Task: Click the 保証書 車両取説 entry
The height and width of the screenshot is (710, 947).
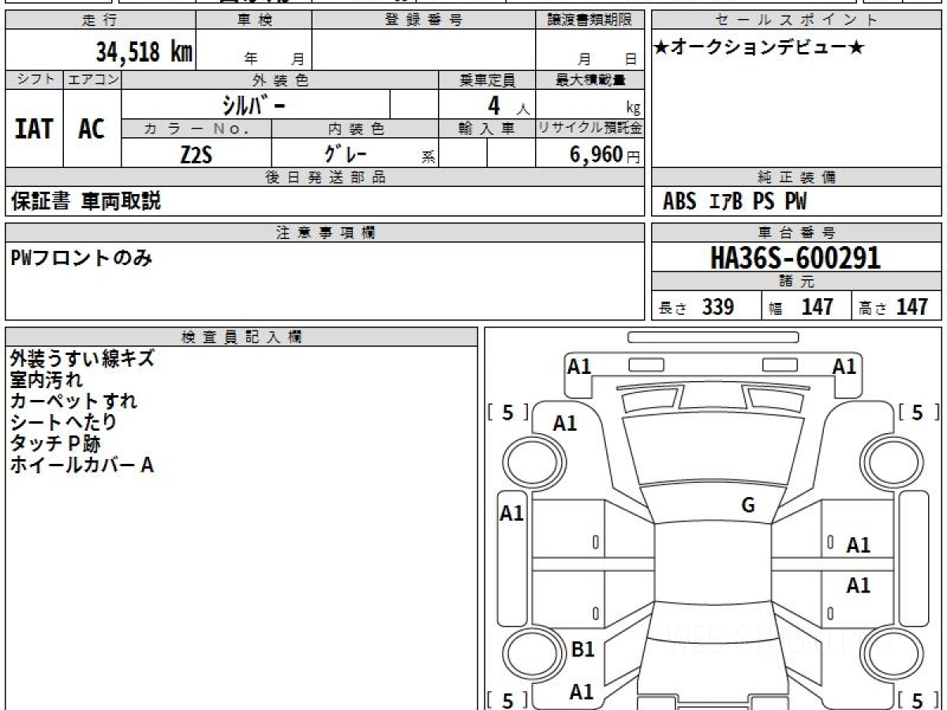Action: pyautogui.click(x=86, y=202)
